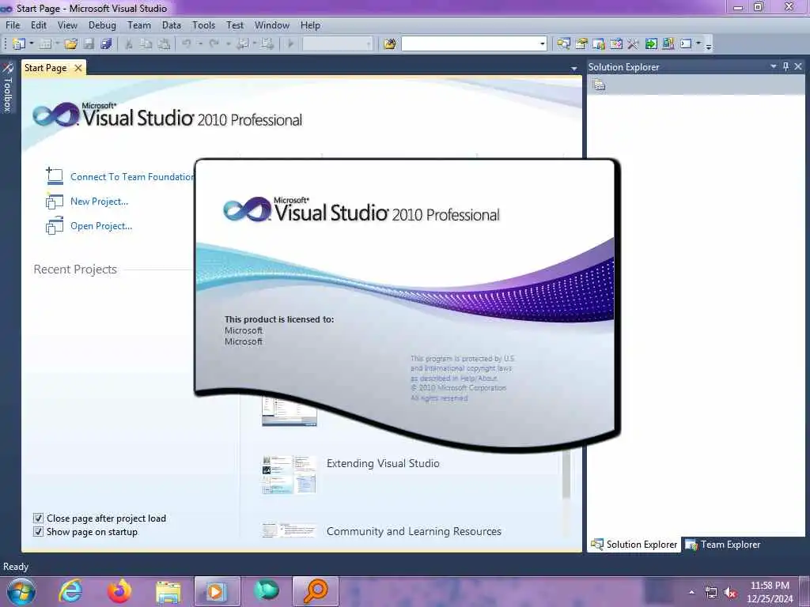Expand the Find combo box dropdown arrow
The height and width of the screenshot is (607, 810).
pyautogui.click(x=543, y=44)
